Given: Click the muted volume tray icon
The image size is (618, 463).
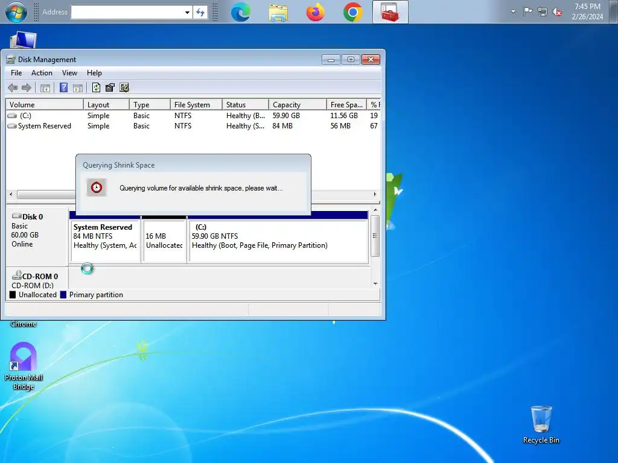Looking at the screenshot, I should pyautogui.click(x=557, y=12).
